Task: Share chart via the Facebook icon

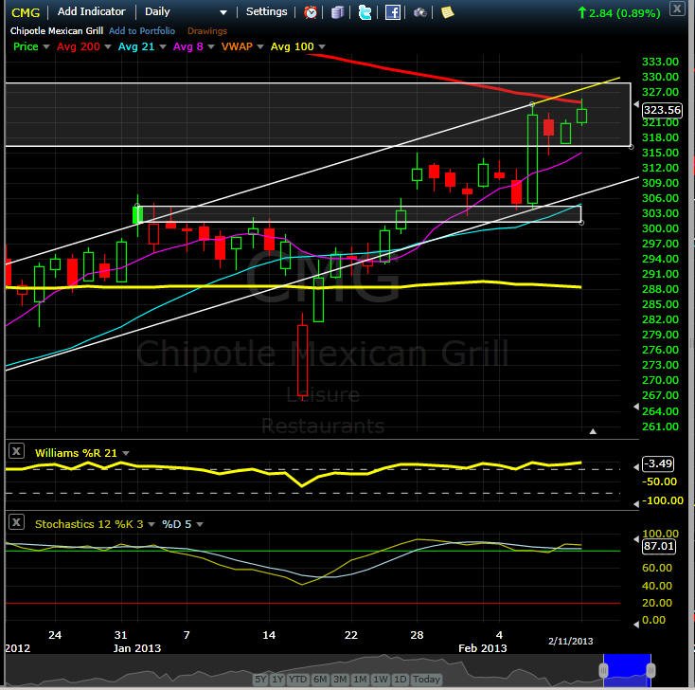Action: point(393,12)
